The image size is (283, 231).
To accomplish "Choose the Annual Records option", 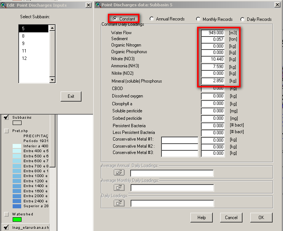I will tap(152, 19).
